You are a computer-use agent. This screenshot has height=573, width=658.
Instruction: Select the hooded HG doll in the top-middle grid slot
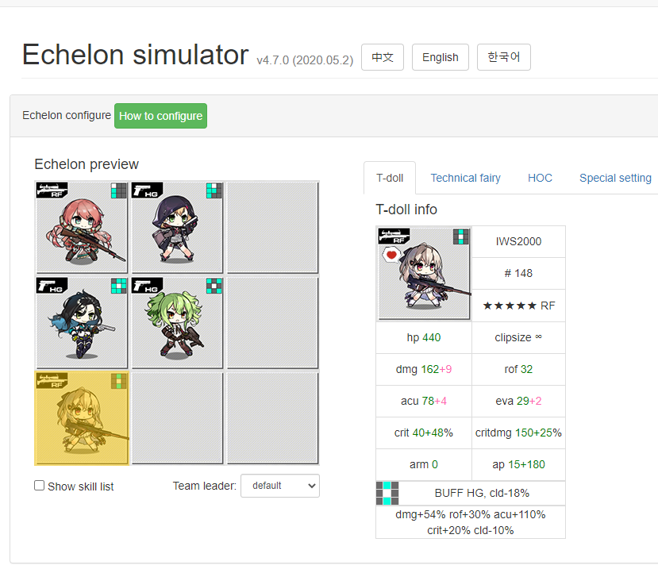pyautogui.click(x=177, y=228)
